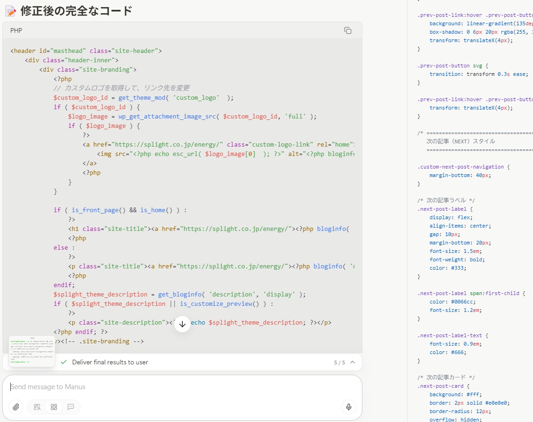Viewport: 533px width, 422px height.
Task: Open the terminal preview thumbnail
Action: pos(32,351)
